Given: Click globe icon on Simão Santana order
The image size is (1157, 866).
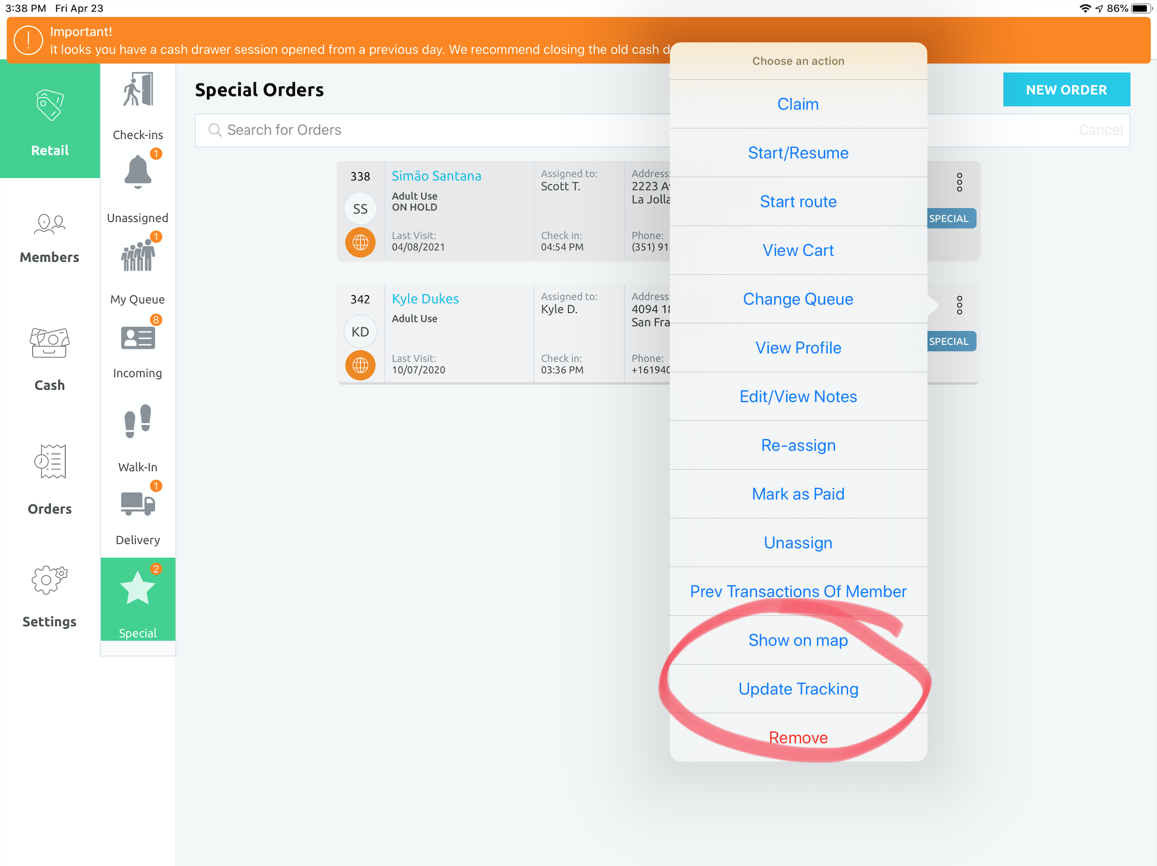Looking at the screenshot, I should [x=360, y=242].
